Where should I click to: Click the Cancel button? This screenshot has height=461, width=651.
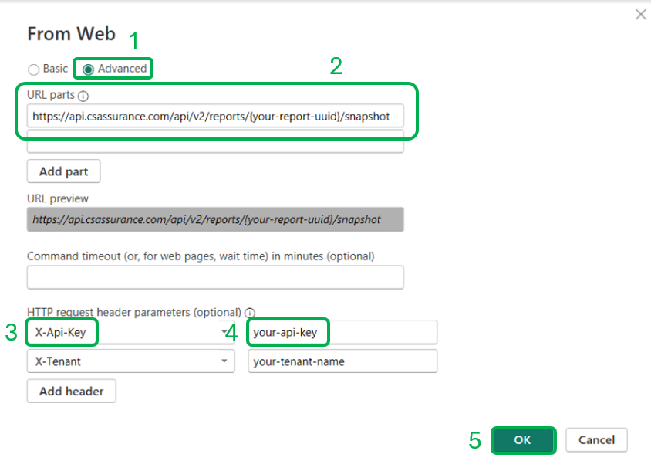(x=596, y=439)
